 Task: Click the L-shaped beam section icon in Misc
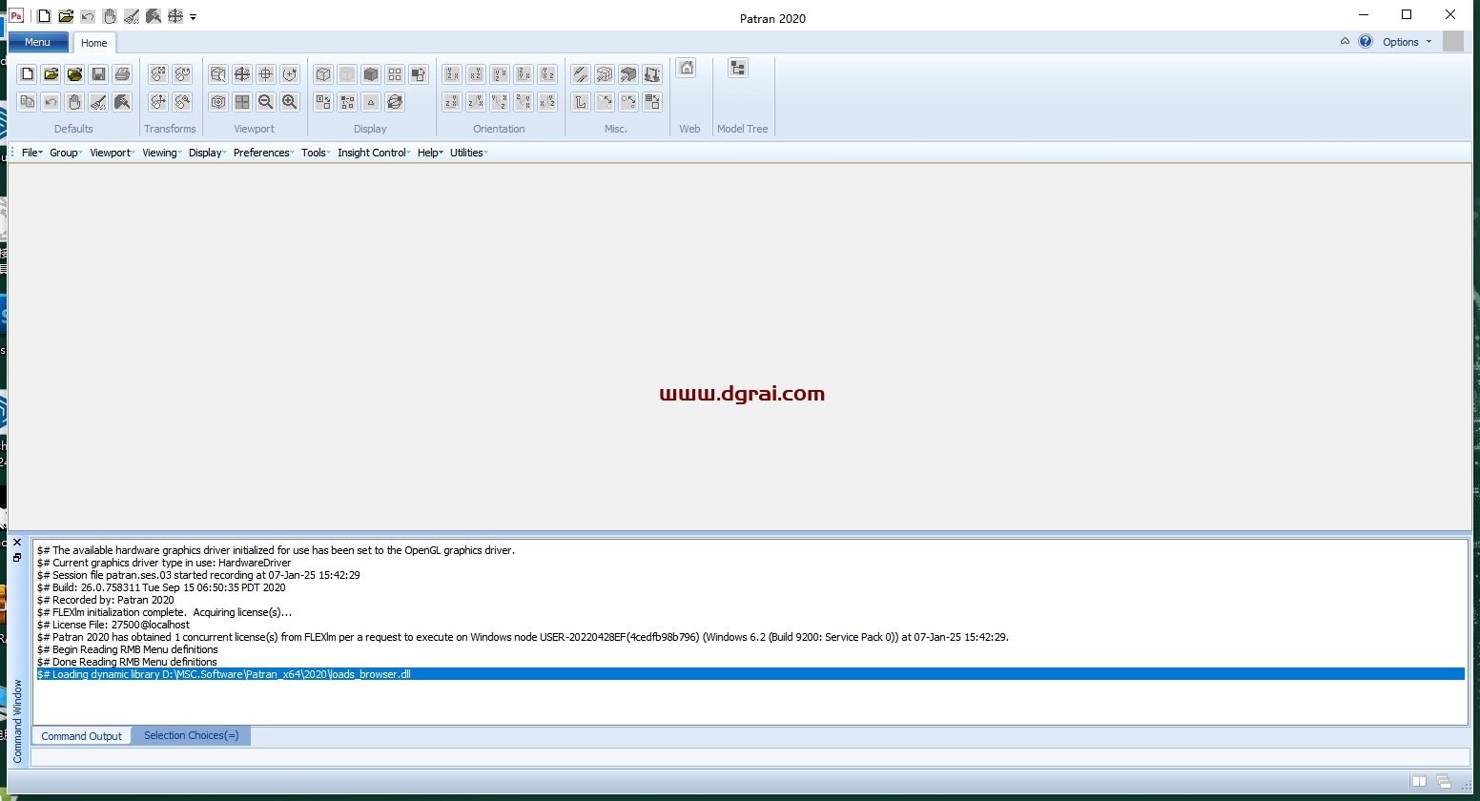(581, 101)
